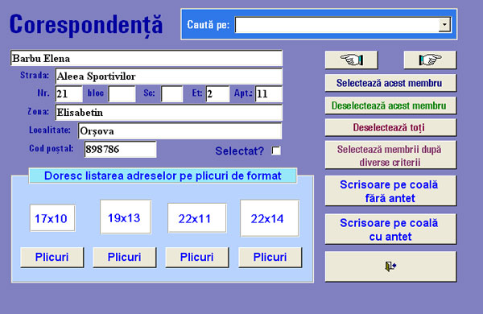The image size is (483, 314).
Task: Click the exit door icon button
Action: 390,266
